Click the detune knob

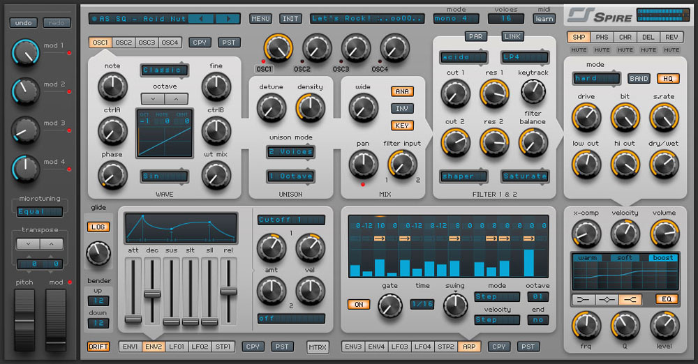coord(271,108)
